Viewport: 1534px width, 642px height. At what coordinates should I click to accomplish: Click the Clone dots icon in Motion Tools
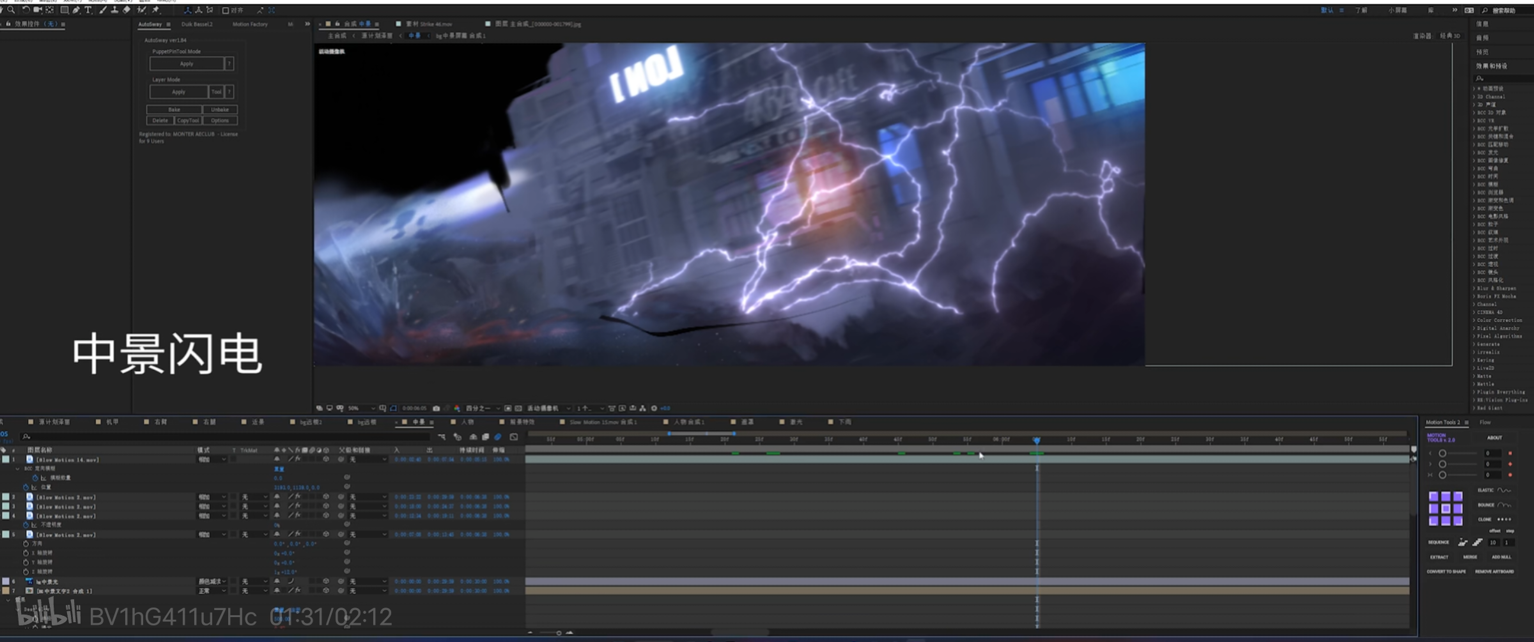(1505, 519)
